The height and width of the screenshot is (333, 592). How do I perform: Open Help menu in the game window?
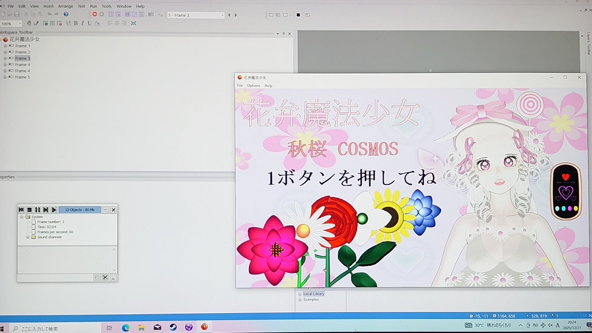(x=268, y=86)
